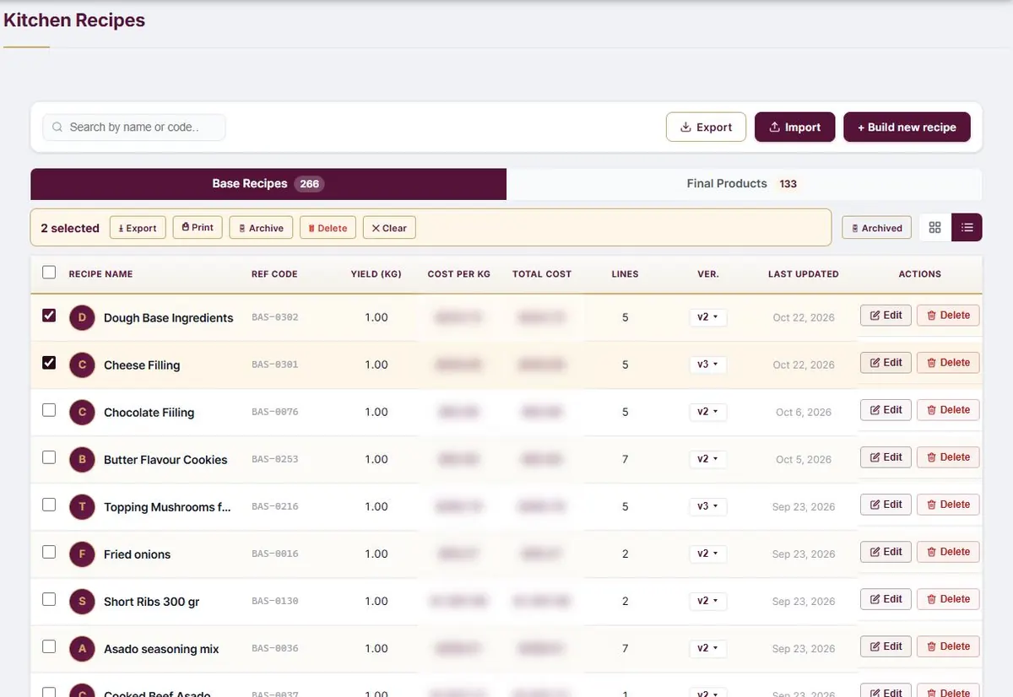Click recipe name Fried onions
Viewport: 1013px width, 697px height.
tap(137, 554)
